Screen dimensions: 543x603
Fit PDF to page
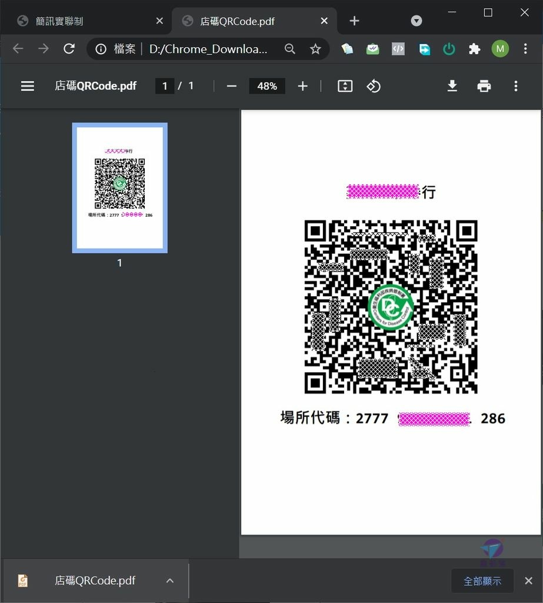tap(345, 86)
